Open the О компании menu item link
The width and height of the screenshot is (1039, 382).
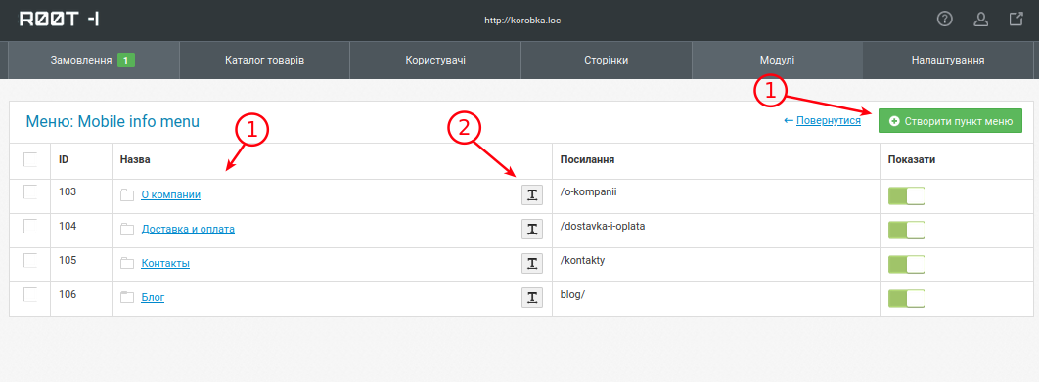click(171, 194)
